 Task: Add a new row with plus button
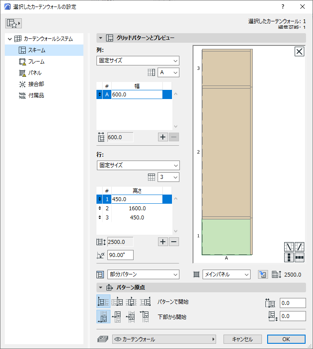pos(163,242)
